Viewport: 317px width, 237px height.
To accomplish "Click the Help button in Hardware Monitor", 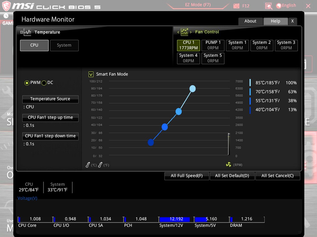I will [275, 21].
